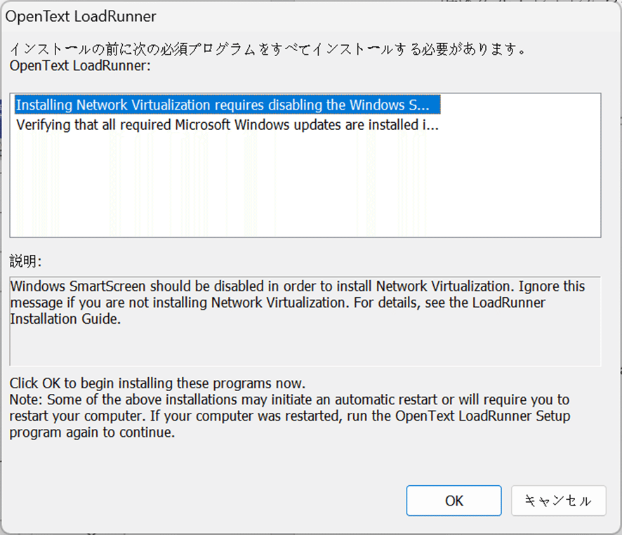Click the message if you are not installing line
622x535 pixels.
click(x=278, y=303)
